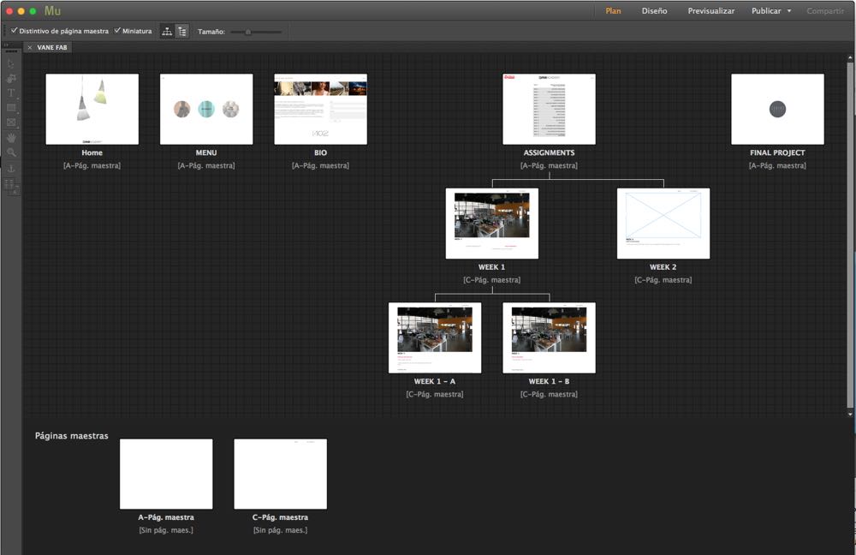Viewport: 856px width, 555px height.
Task: Switch to Plan view
Action: click(x=613, y=11)
